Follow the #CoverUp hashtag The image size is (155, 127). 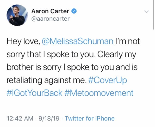pos(107,80)
